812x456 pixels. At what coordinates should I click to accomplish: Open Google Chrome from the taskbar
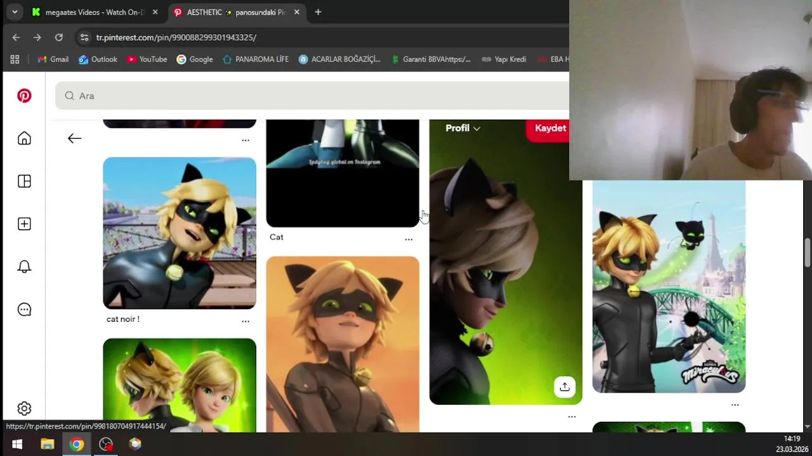click(x=77, y=444)
